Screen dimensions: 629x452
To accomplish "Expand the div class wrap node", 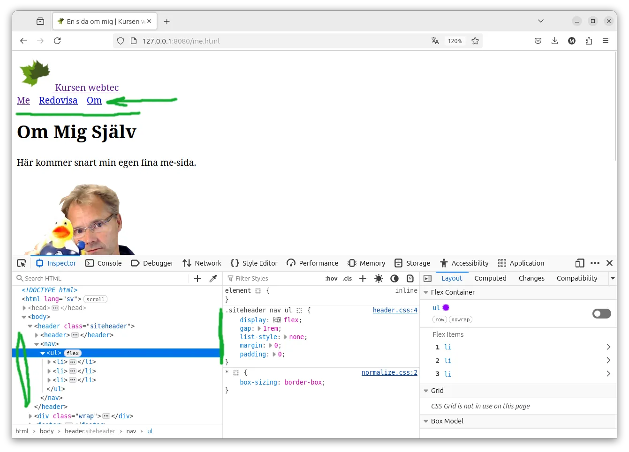I will [x=30, y=416].
